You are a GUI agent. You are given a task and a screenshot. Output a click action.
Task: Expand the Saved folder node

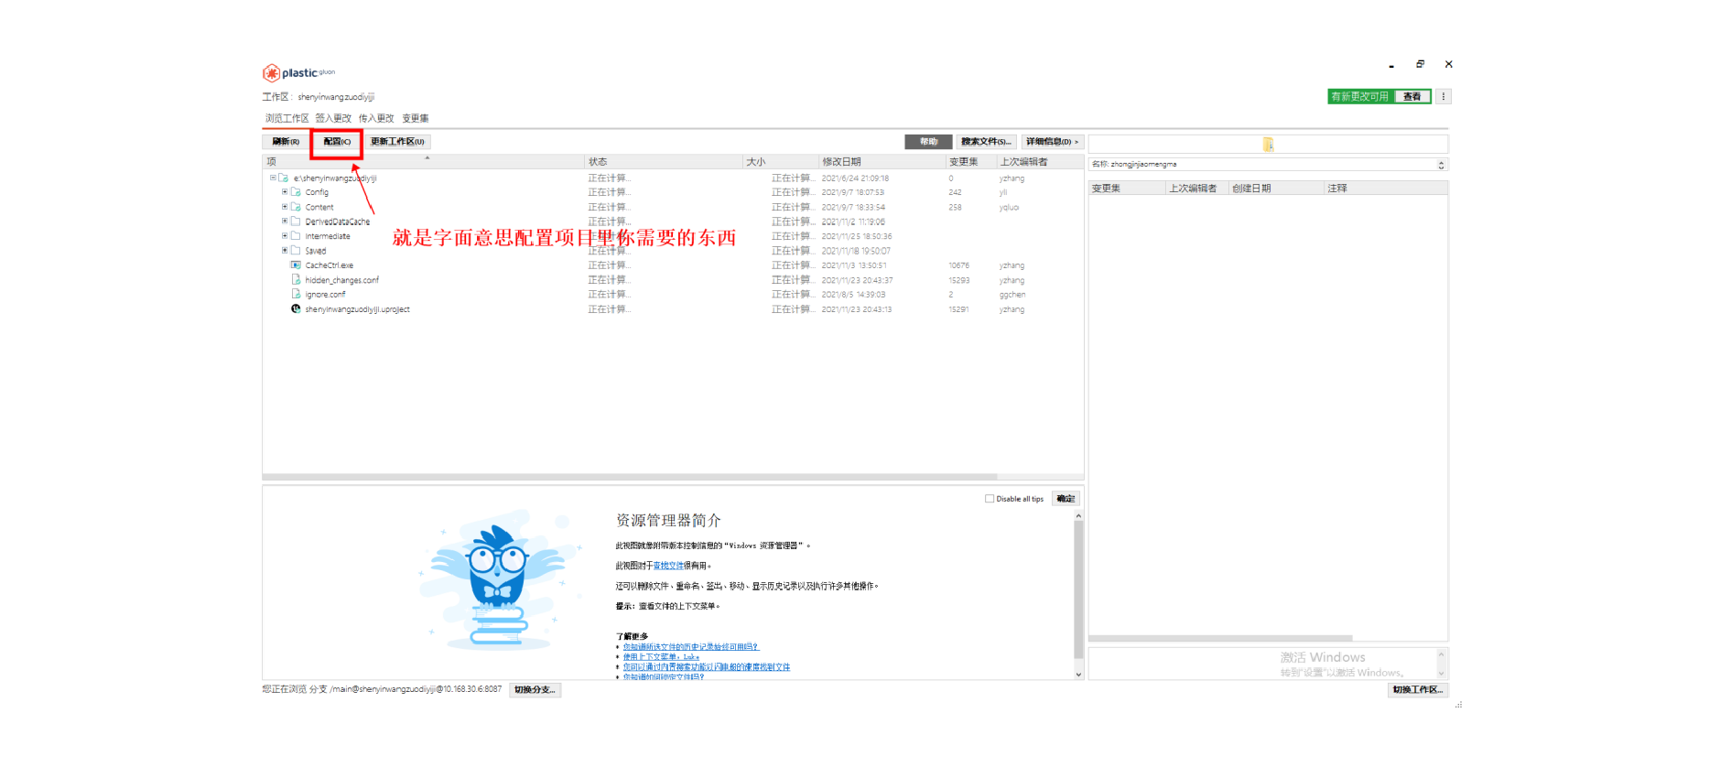click(x=285, y=251)
